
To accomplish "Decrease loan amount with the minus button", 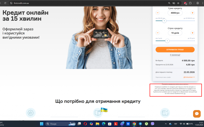I will tap(158, 13).
